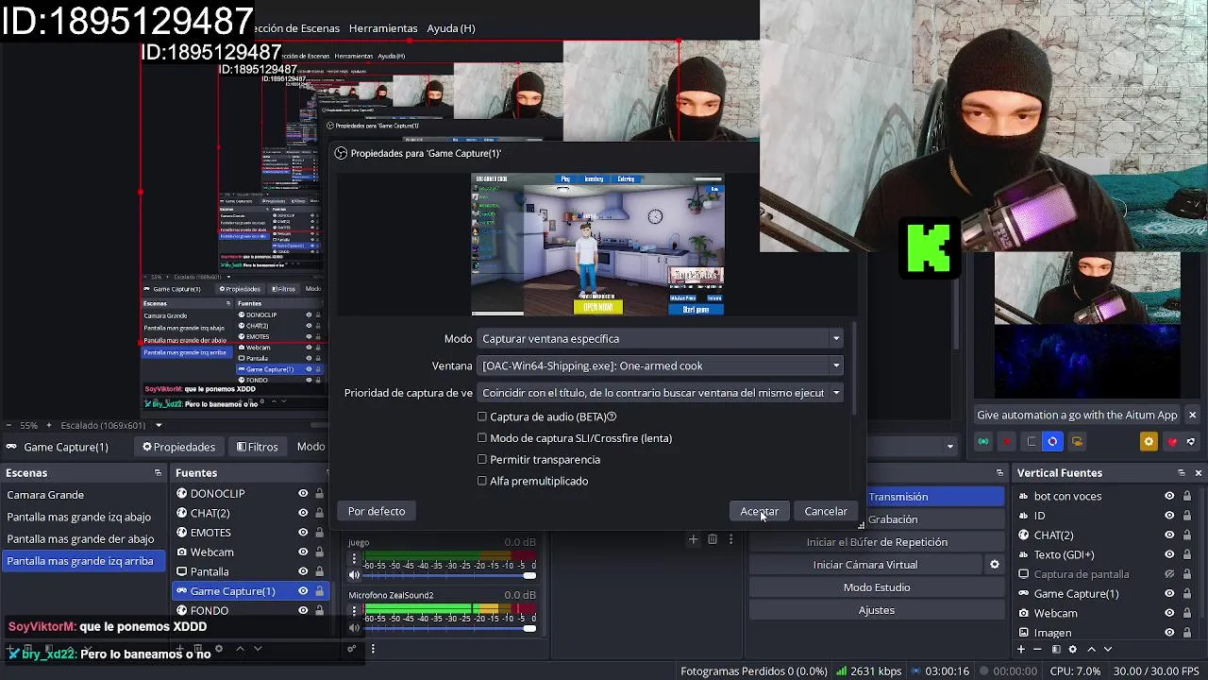Screen dimensions: 1208x680
Task: Adjust the juego volume slider
Action: coord(450,575)
